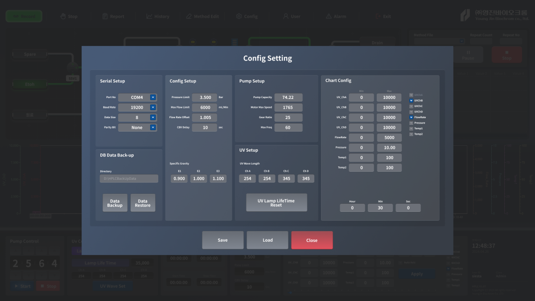
Task: Click the Alarm warning triangle icon
Action: [x=328, y=16]
